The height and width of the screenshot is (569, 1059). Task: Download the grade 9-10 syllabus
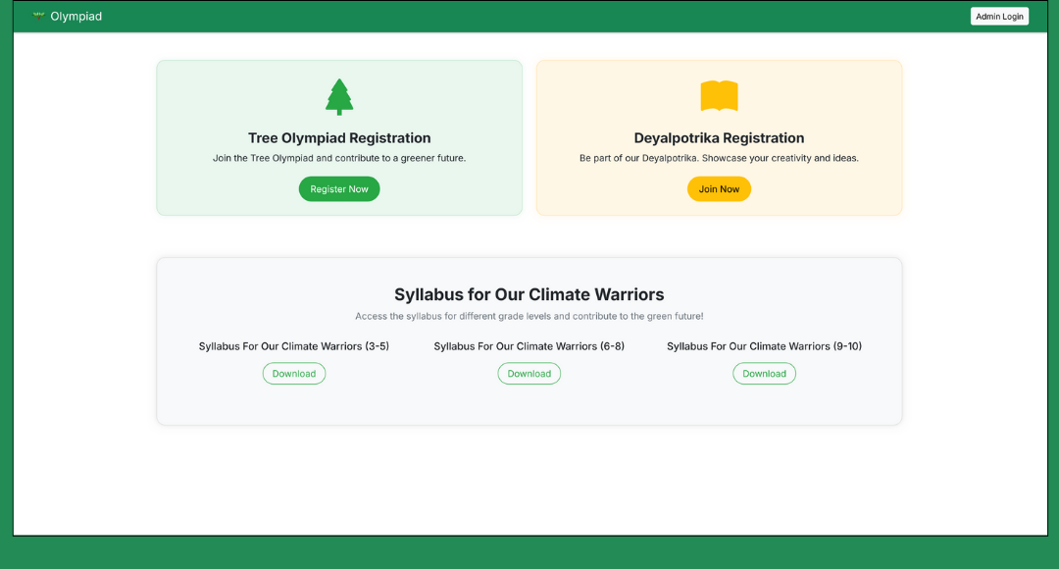[x=764, y=374]
